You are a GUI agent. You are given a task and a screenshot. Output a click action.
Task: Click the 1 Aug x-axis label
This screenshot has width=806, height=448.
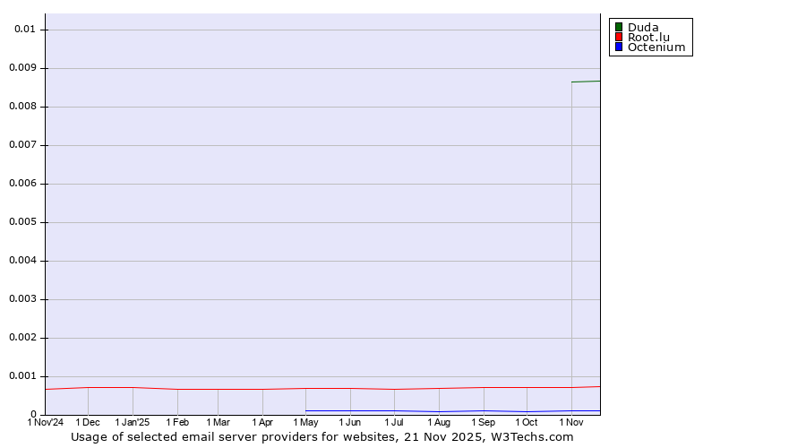coord(439,422)
